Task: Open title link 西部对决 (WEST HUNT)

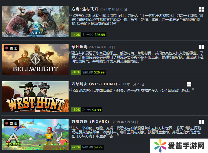Action: (x=94, y=84)
